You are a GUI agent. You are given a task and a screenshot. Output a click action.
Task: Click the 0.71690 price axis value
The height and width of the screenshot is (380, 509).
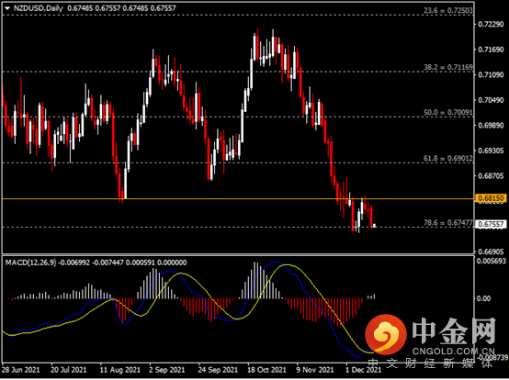click(x=491, y=50)
